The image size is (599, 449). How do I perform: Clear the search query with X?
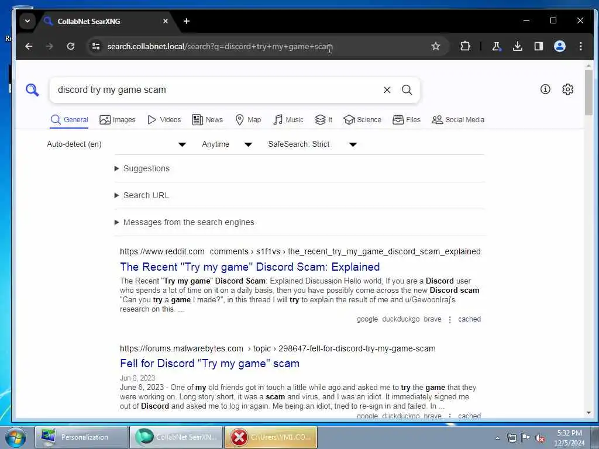click(387, 89)
